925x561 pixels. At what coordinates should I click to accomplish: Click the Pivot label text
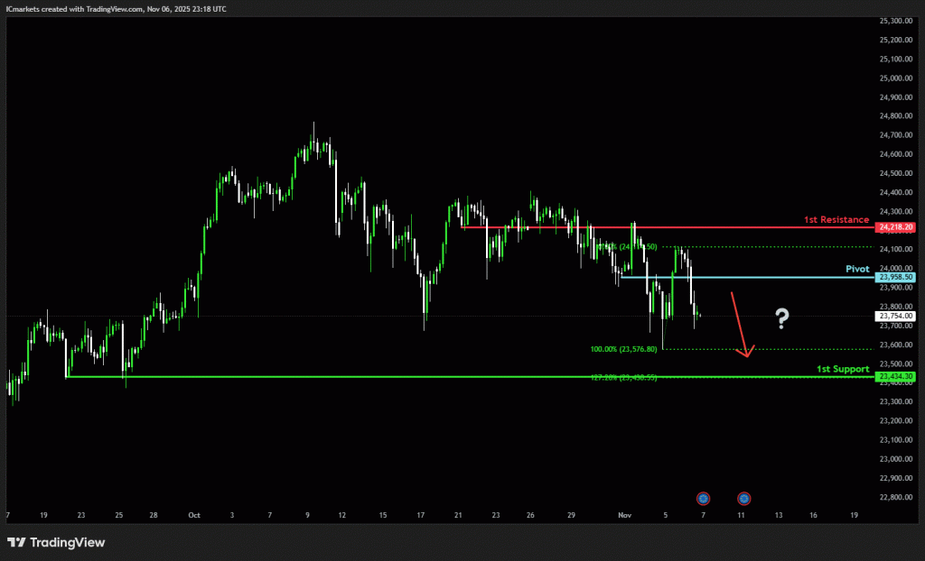[x=857, y=269]
